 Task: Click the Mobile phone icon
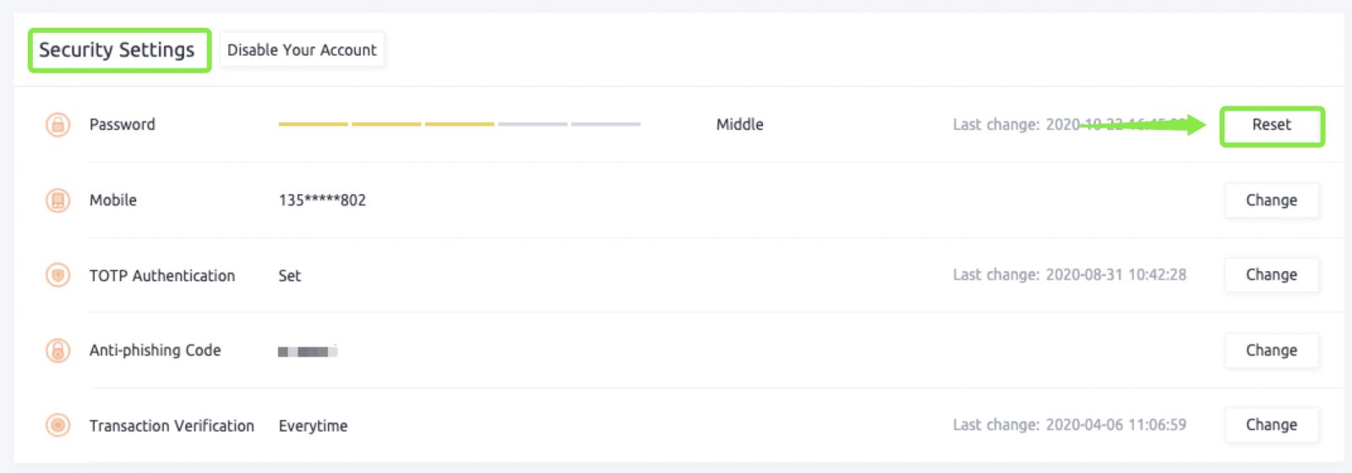click(x=57, y=200)
